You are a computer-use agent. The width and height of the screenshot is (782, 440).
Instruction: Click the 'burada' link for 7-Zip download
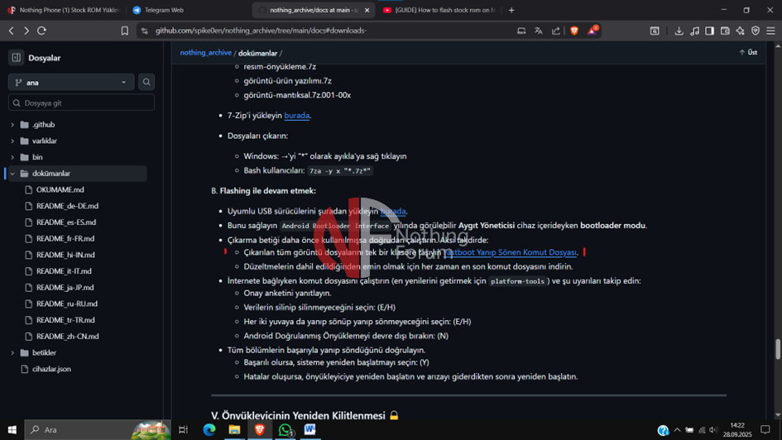(x=296, y=116)
